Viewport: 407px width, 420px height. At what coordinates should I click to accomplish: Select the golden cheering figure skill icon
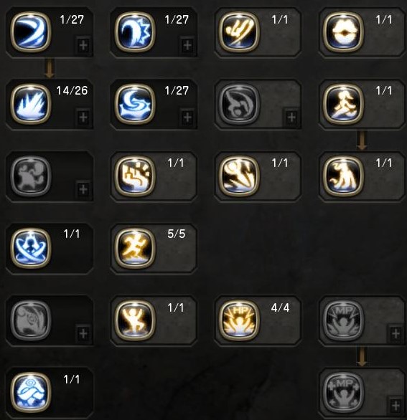[135, 320]
